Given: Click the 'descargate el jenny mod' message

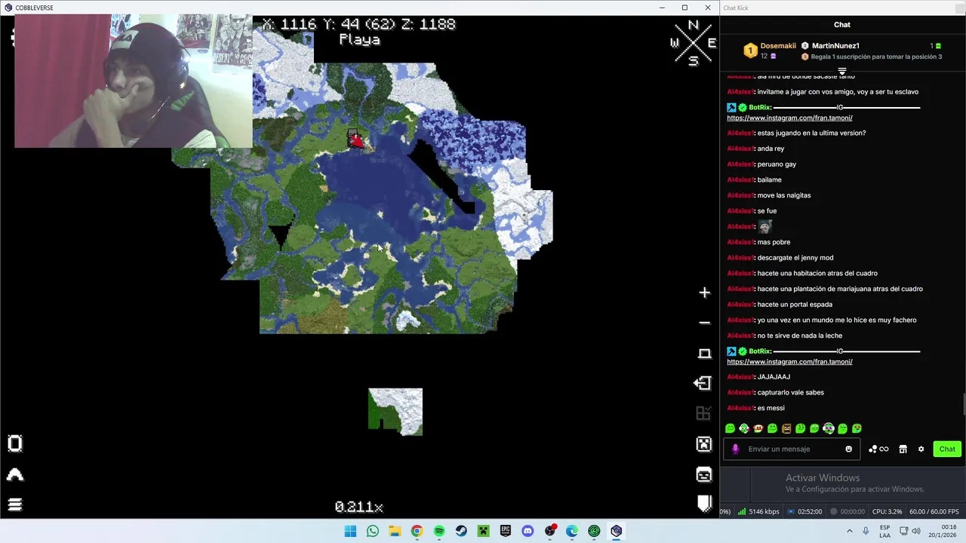Looking at the screenshot, I should click(795, 258).
